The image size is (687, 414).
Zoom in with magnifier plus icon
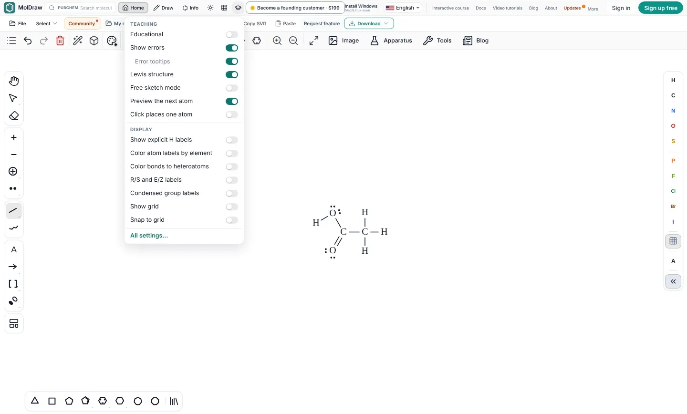277,41
